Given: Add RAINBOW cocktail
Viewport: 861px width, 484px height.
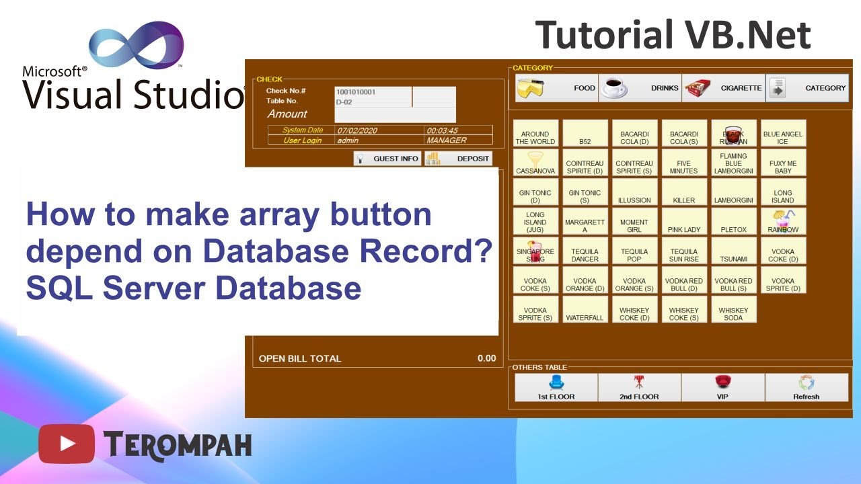Looking at the screenshot, I should (x=784, y=221).
